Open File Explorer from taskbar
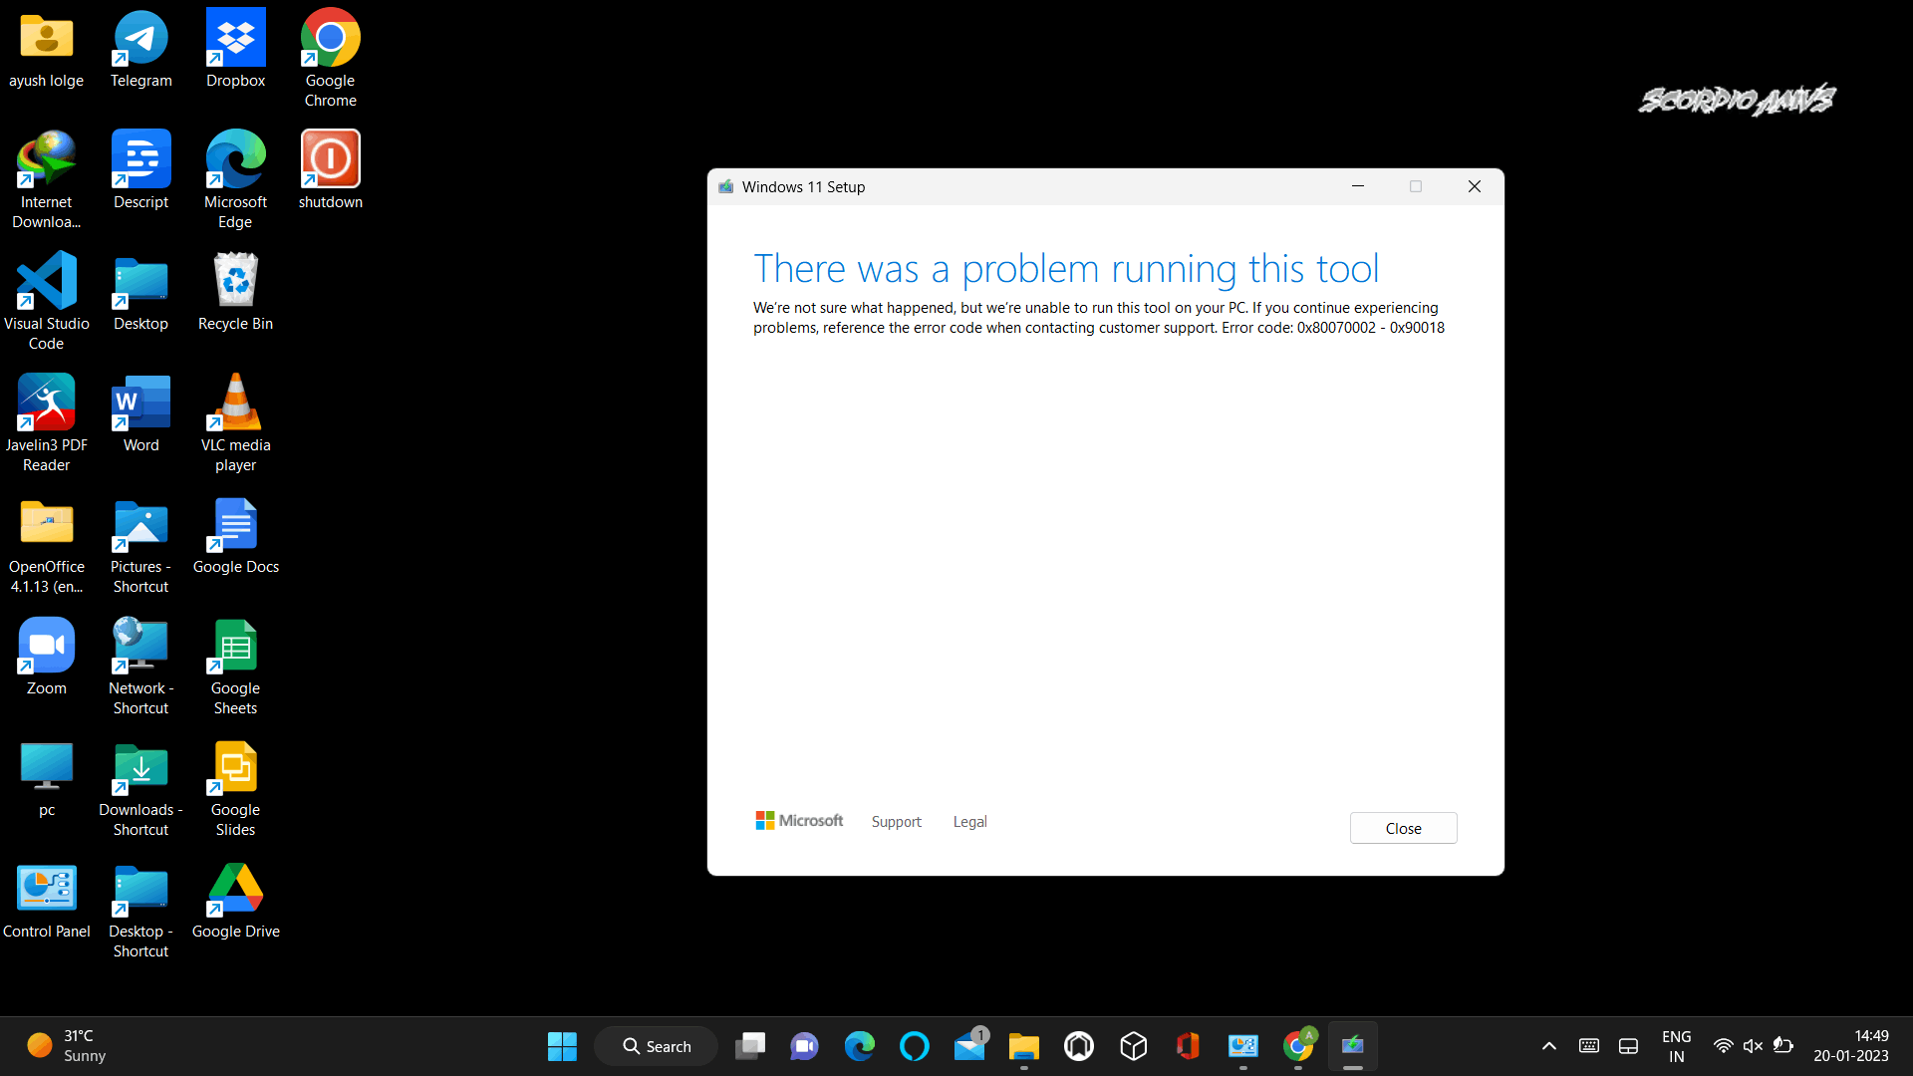 1023,1046
